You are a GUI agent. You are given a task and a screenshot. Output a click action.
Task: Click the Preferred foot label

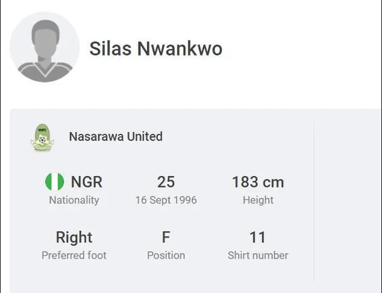(74, 256)
